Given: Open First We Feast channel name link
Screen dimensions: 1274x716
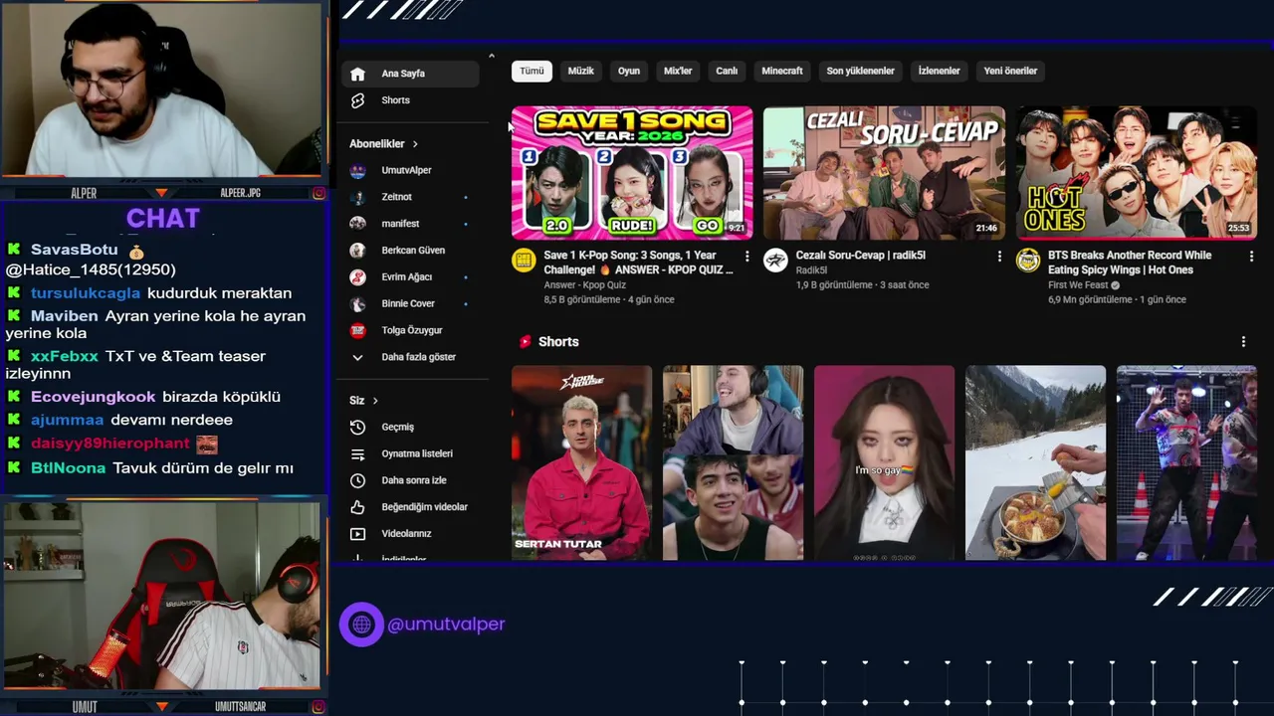Looking at the screenshot, I should click(x=1078, y=285).
